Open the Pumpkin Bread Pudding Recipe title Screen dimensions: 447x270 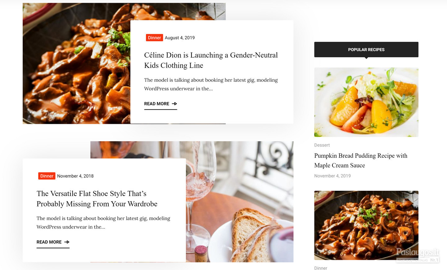[361, 160]
